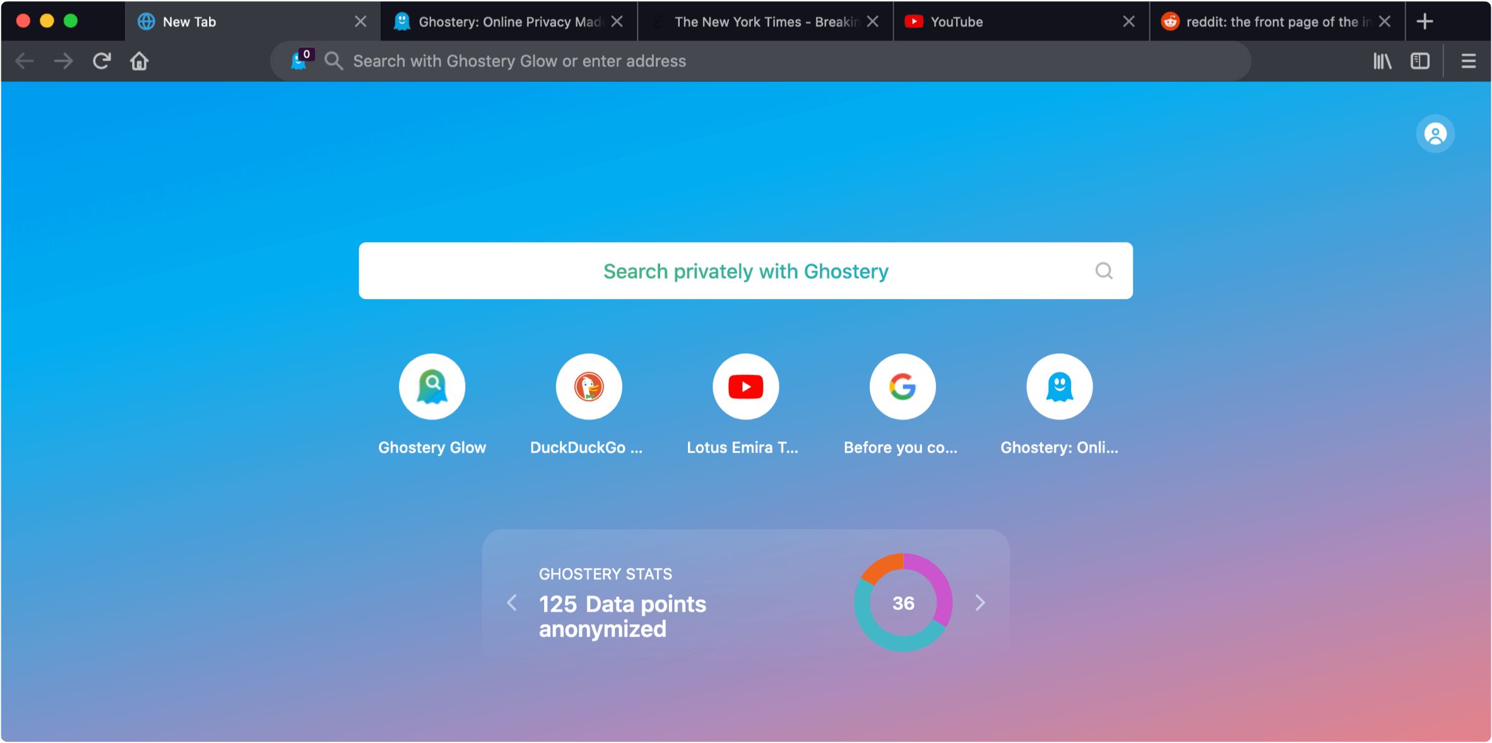Reload the current page

tap(101, 61)
